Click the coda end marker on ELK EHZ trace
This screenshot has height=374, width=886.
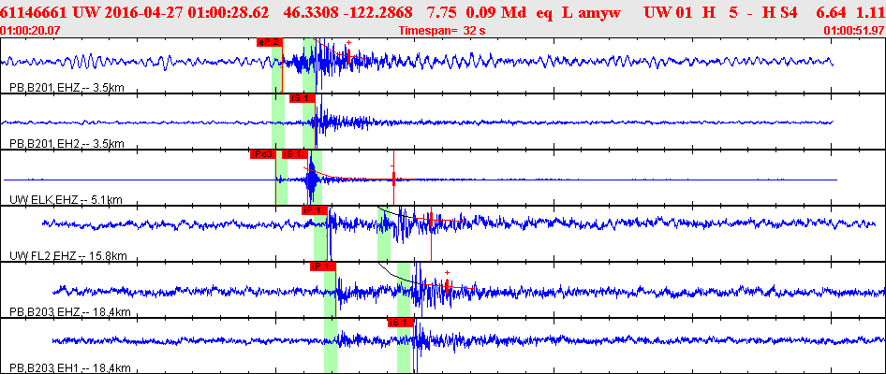point(393,180)
